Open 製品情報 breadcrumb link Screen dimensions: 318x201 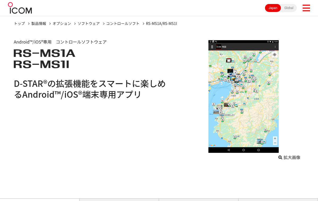click(x=39, y=23)
